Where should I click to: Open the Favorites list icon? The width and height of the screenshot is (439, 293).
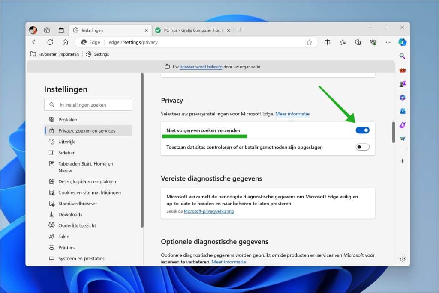[x=343, y=42]
